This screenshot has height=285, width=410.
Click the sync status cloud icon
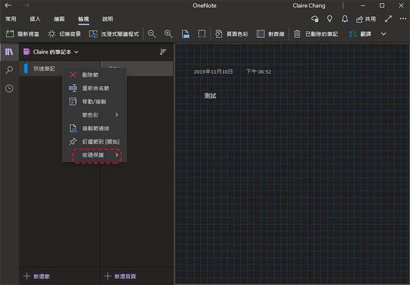tap(315, 19)
